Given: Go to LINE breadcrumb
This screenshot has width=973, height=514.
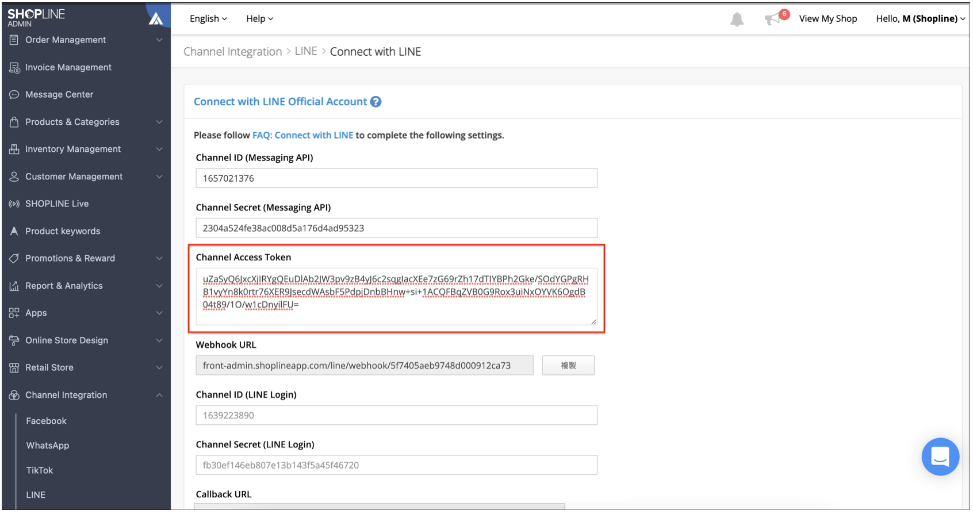Looking at the screenshot, I should click(306, 51).
